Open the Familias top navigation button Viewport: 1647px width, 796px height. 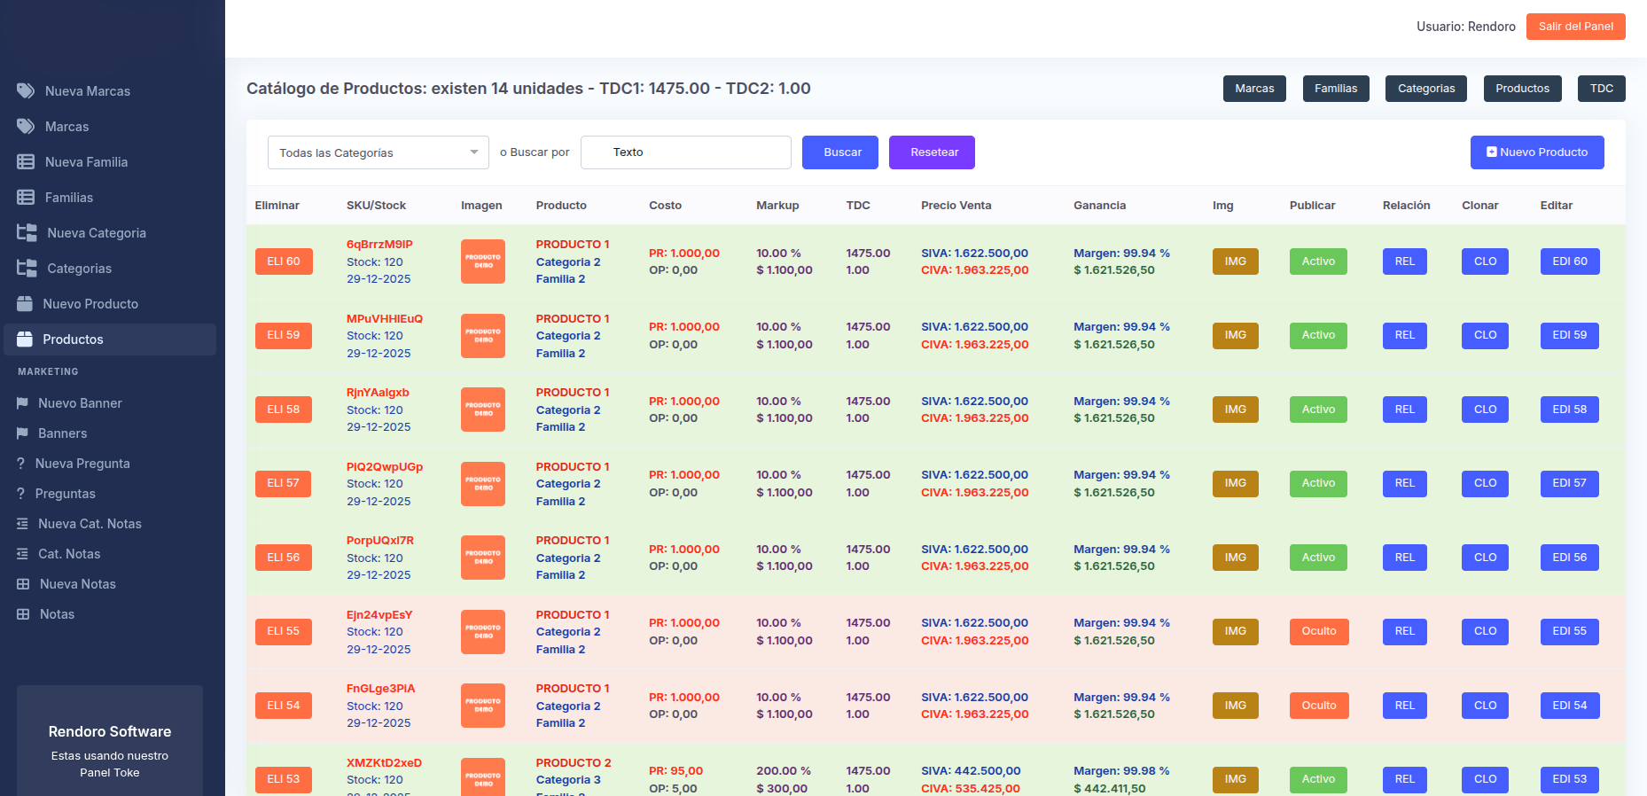(x=1336, y=89)
